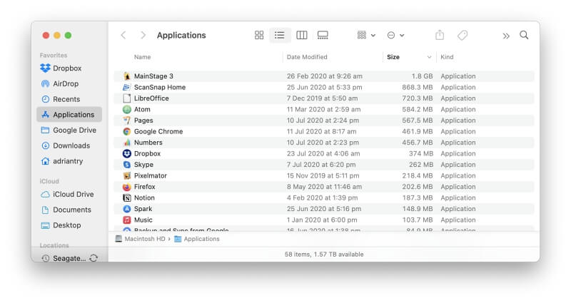The image size is (571, 303).
Task: Click the Tags toolbar icon
Action: point(462,35)
